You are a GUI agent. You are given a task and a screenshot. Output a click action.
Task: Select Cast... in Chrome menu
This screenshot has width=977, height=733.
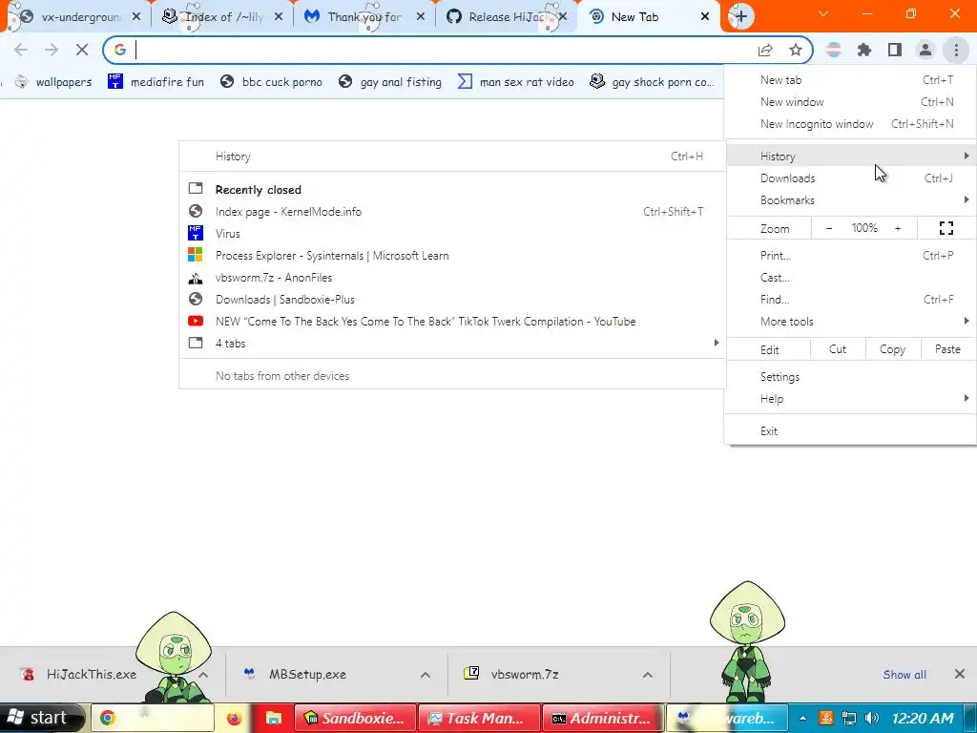850,278
